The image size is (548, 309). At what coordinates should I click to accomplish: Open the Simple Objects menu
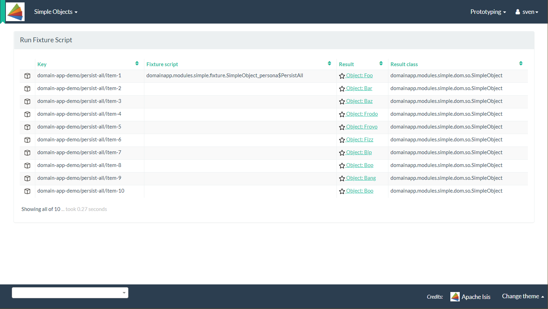point(55,12)
